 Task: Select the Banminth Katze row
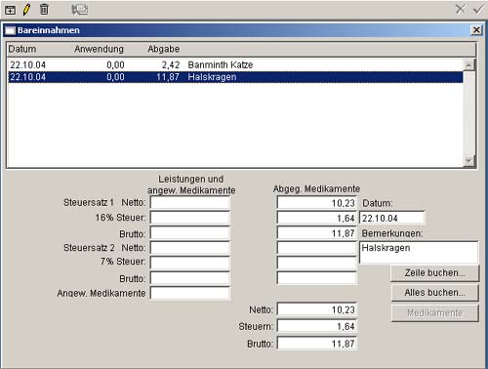coord(235,64)
